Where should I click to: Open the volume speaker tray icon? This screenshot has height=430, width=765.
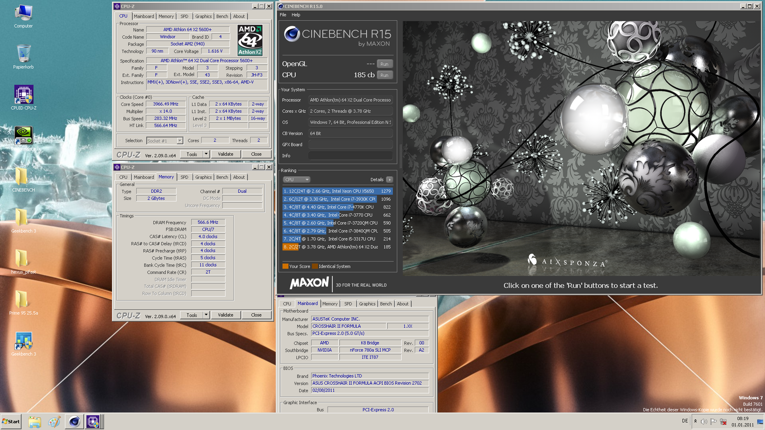(x=704, y=422)
